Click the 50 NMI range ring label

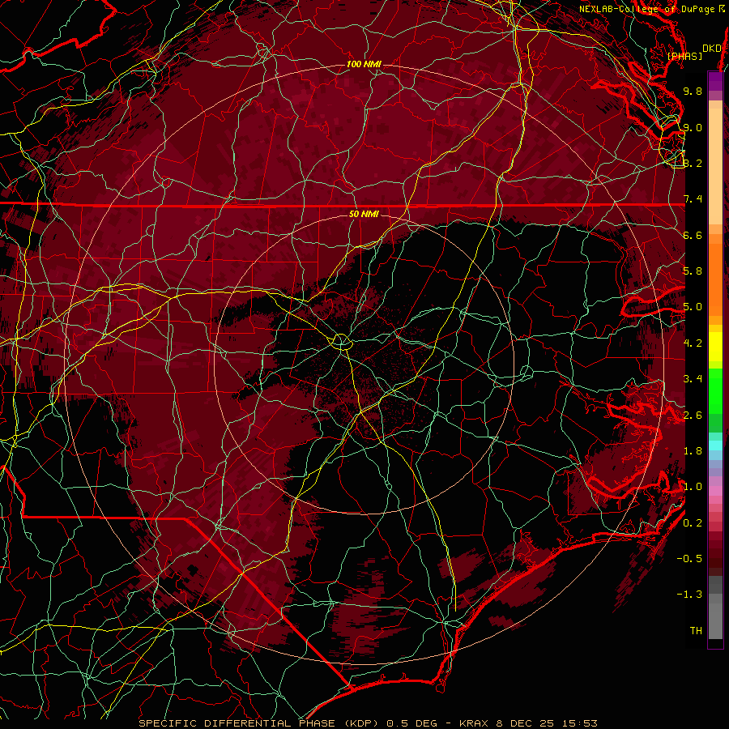(x=364, y=214)
